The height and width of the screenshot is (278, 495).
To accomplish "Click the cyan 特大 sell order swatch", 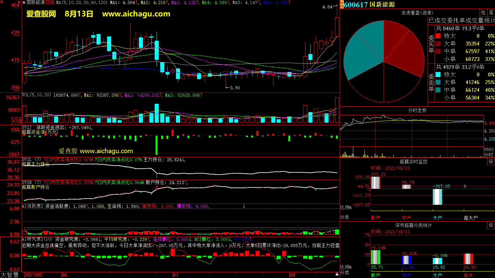I will pos(438,74).
